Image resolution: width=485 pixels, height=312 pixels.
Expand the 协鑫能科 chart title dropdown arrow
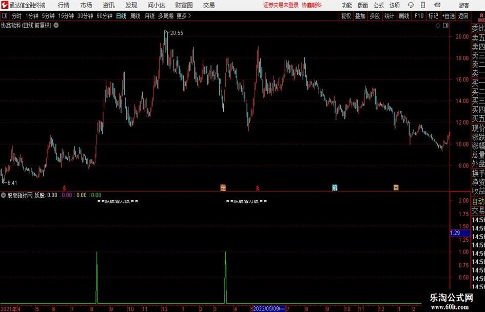point(56,25)
